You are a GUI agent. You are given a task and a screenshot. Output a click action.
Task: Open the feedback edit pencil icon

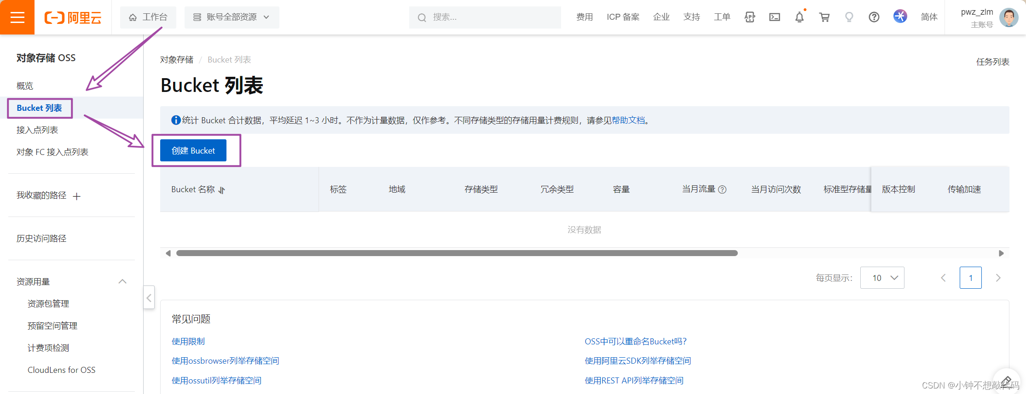point(1007,381)
